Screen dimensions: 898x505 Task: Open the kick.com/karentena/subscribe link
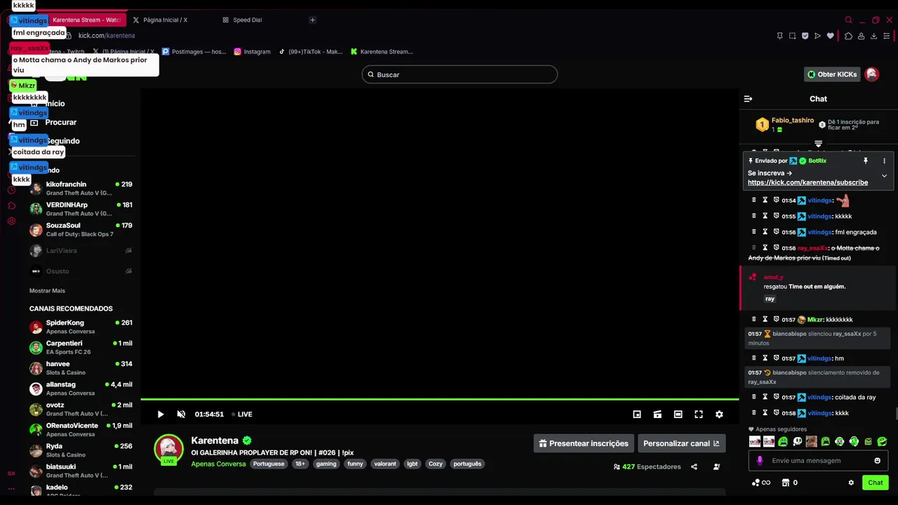[807, 182]
